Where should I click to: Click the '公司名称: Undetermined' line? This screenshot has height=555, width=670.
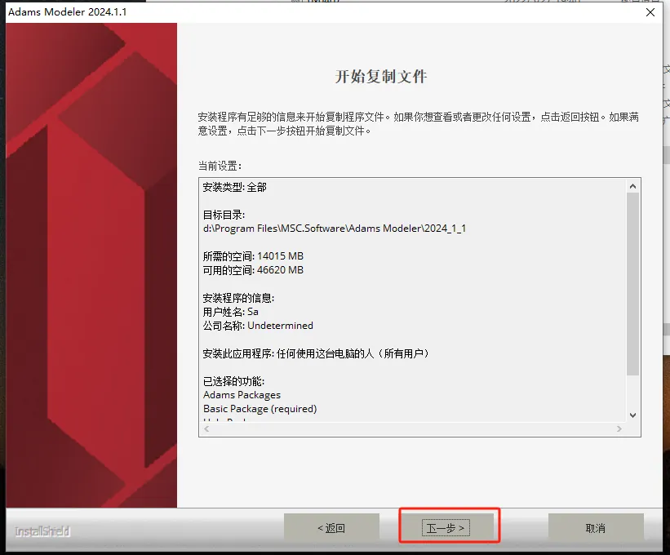point(258,326)
